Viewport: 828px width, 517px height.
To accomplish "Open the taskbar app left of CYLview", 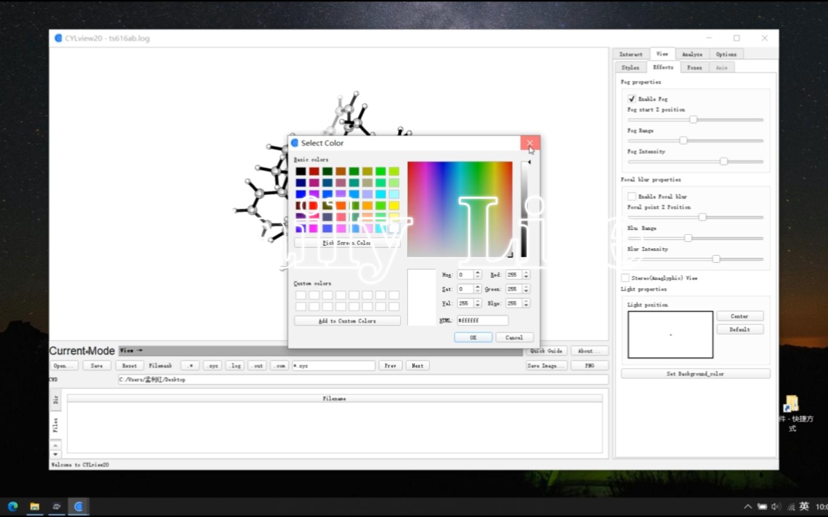I will (x=57, y=506).
